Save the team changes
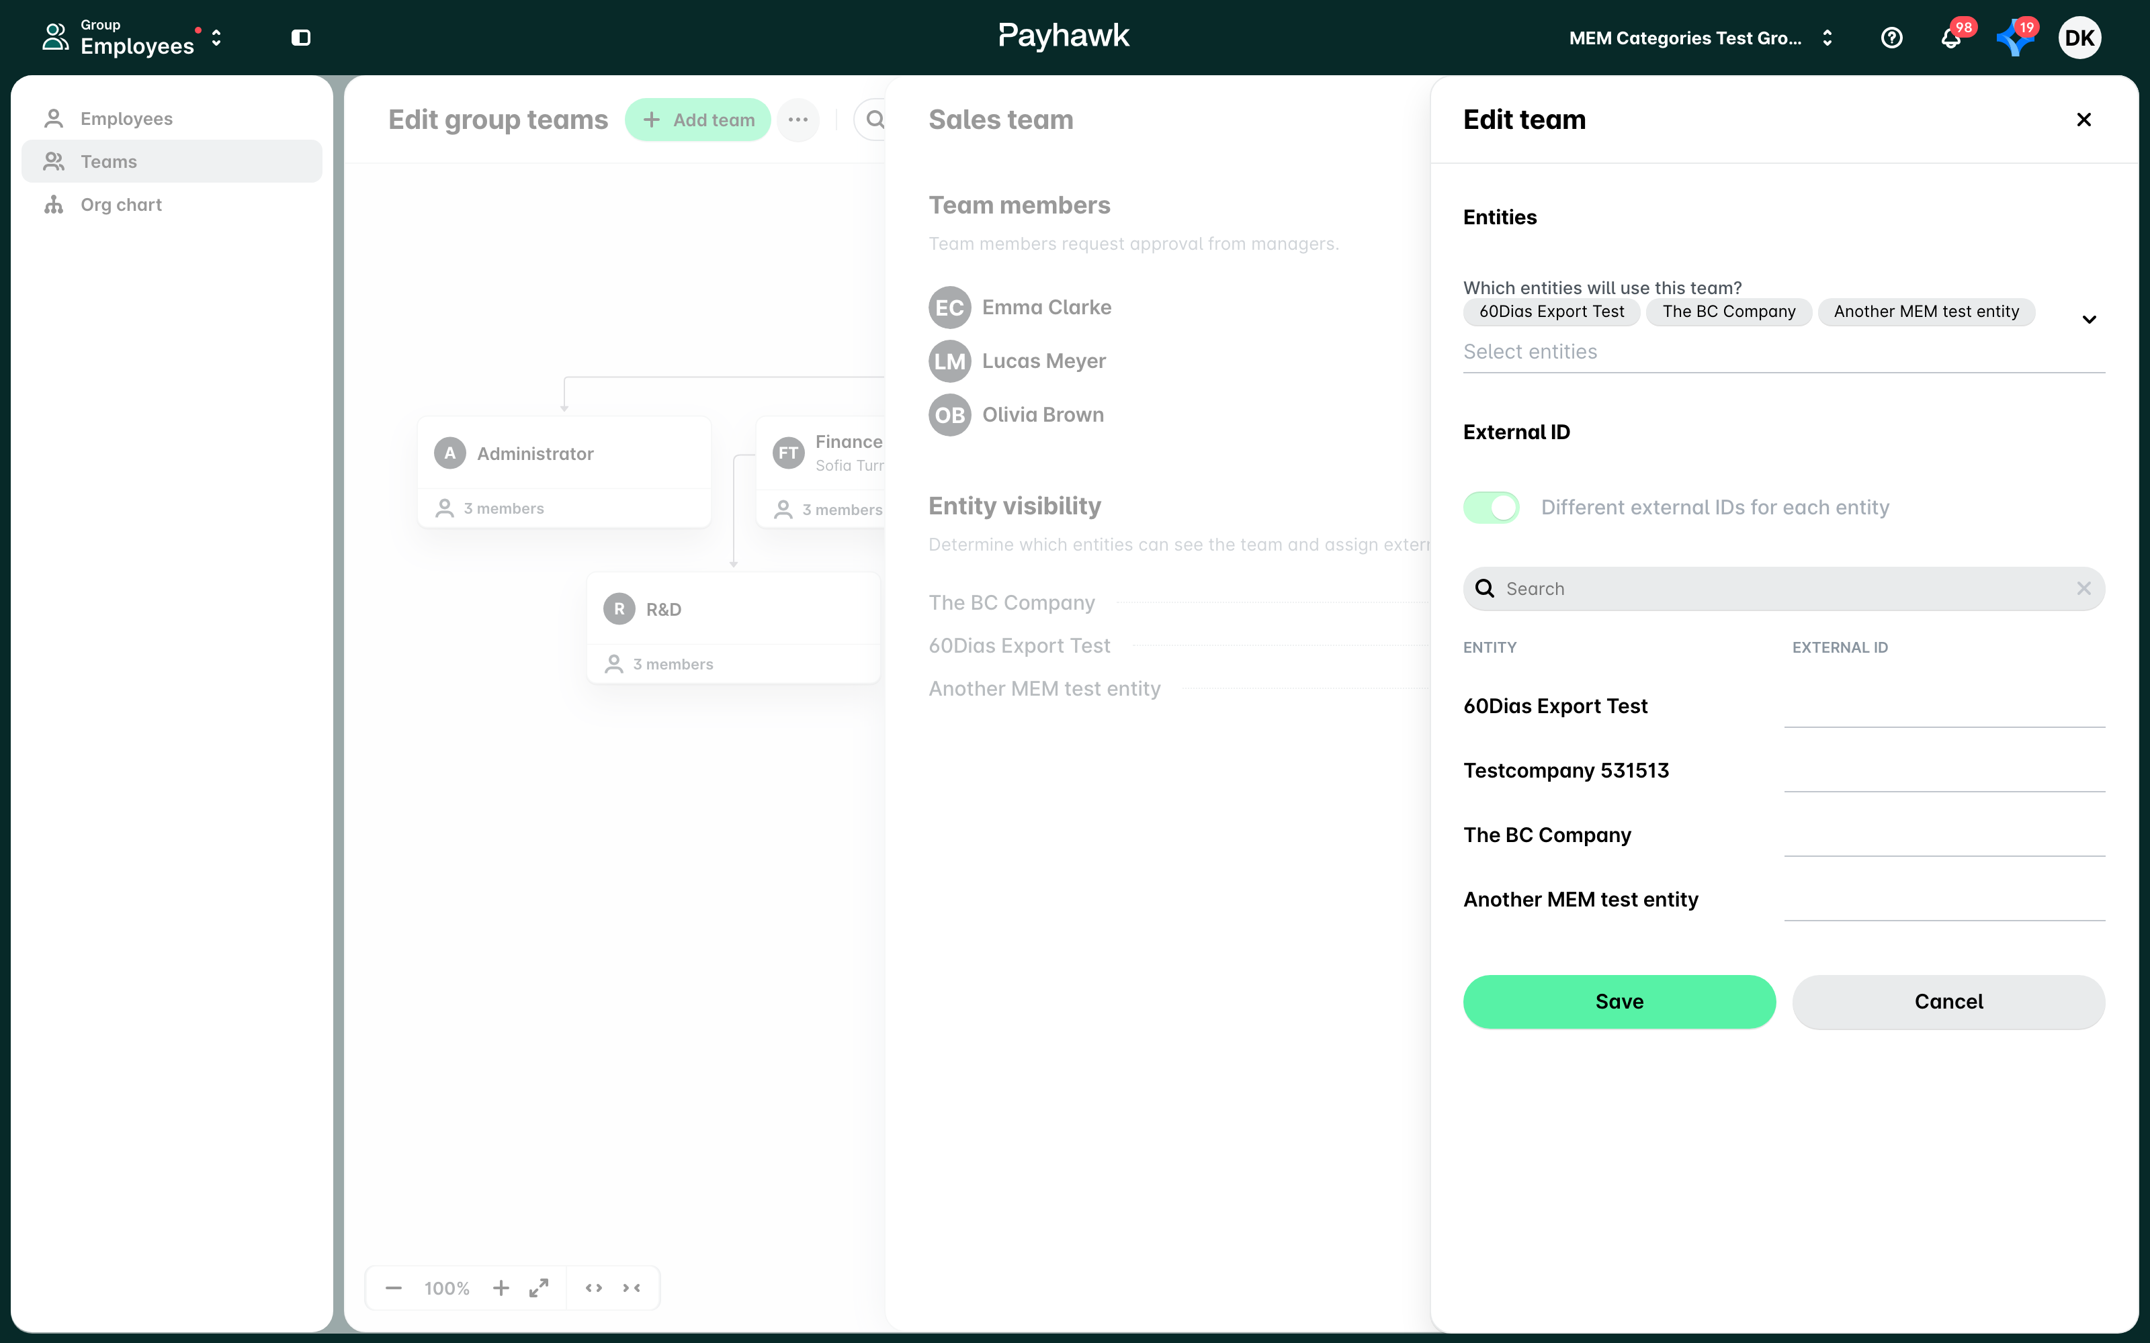The width and height of the screenshot is (2150, 1343). pyautogui.click(x=1619, y=1002)
